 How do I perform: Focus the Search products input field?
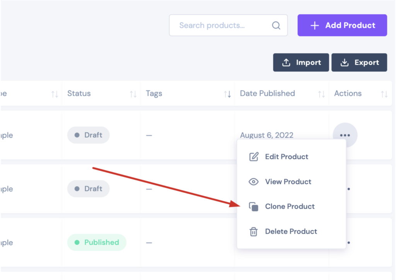click(228, 25)
